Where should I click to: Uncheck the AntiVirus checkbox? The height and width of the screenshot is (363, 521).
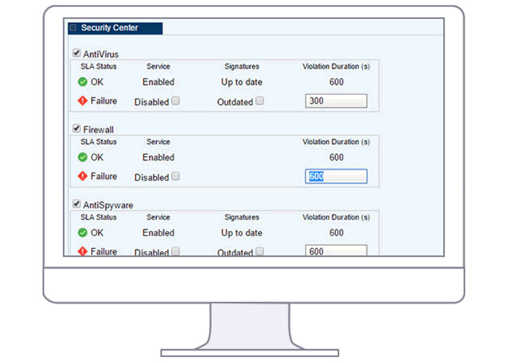(77, 53)
